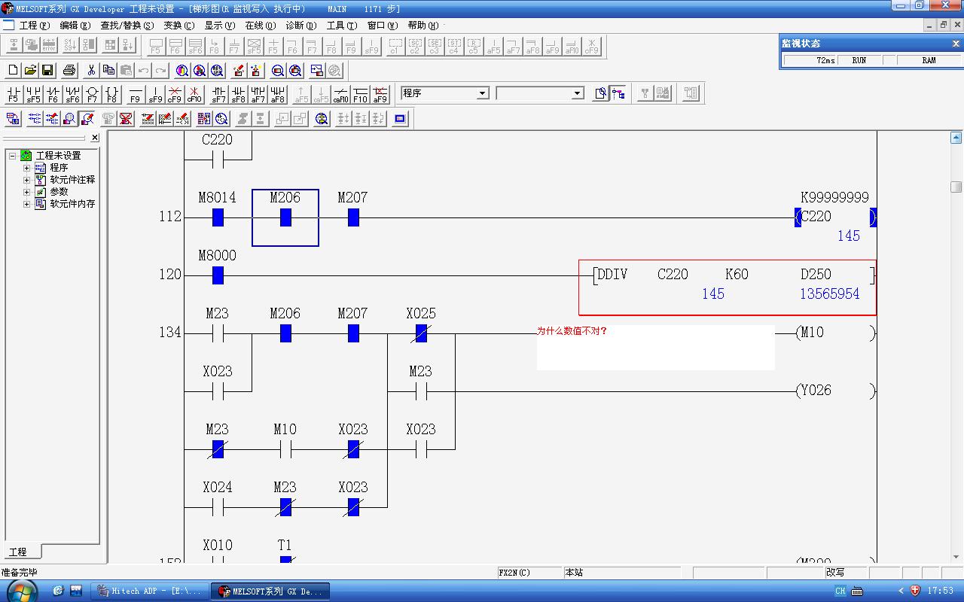964x602 pixels.
Task: Switch to Hitech ADP taskbar button
Action: [x=148, y=591]
